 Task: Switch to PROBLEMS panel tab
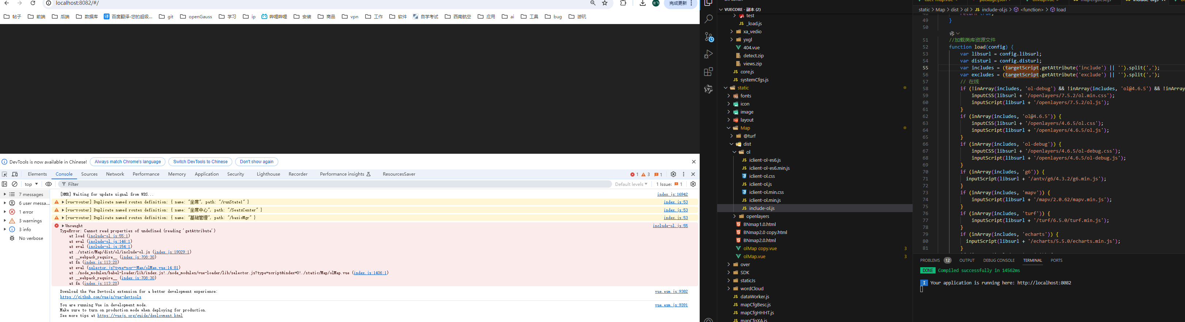(x=930, y=260)
